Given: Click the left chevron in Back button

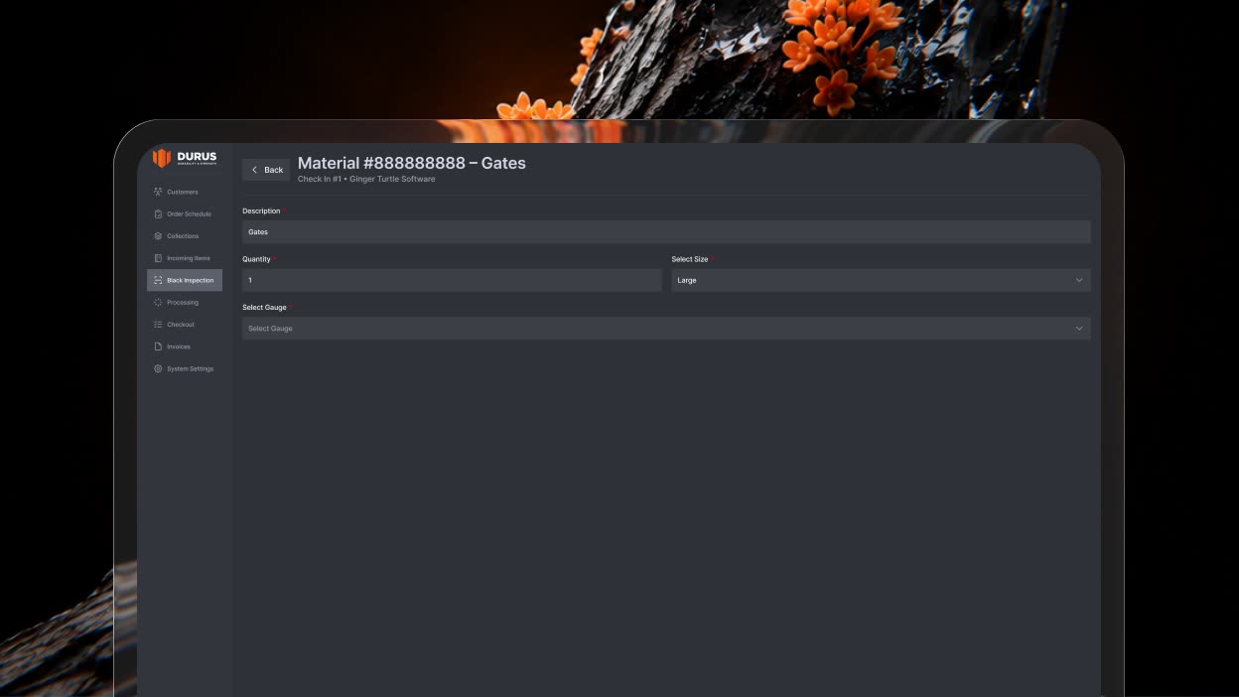Looking at the screenshot, I should pyautogui.click(x=254, y=170).
